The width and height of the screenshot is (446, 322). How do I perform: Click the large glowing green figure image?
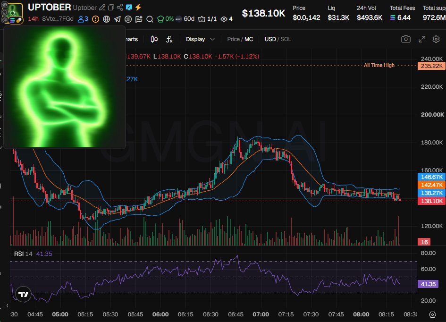click(64, 87)
